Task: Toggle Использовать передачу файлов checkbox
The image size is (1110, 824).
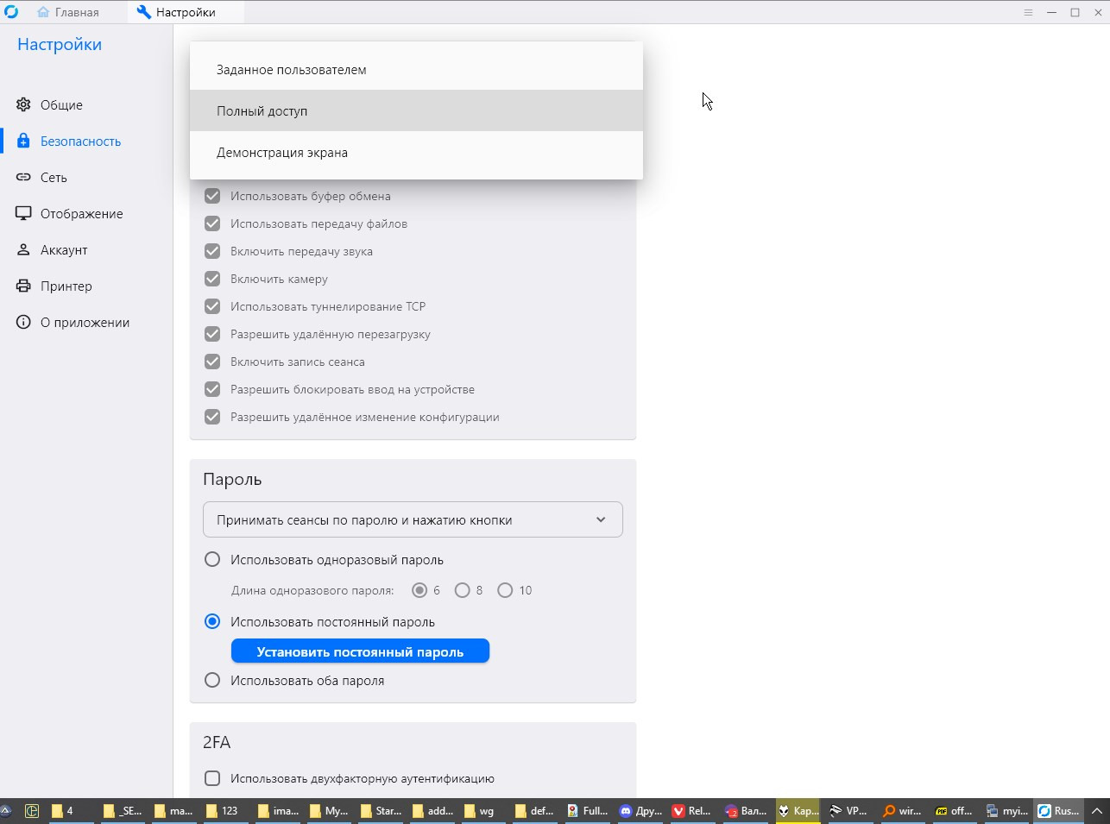Action: [x=212, y=223]
